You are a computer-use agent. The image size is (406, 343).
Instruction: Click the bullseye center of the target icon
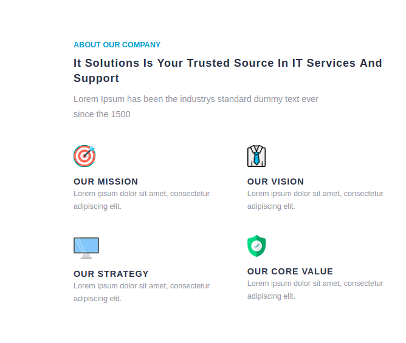[x=84, y=157]
